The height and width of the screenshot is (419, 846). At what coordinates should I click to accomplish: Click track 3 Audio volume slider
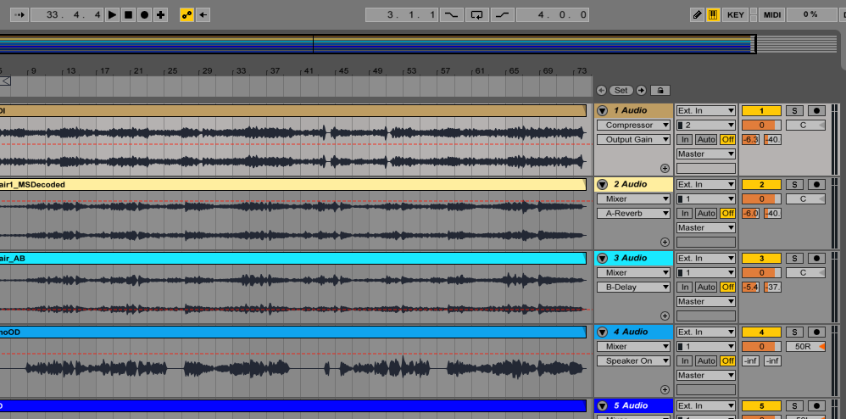tap(761, 272)
